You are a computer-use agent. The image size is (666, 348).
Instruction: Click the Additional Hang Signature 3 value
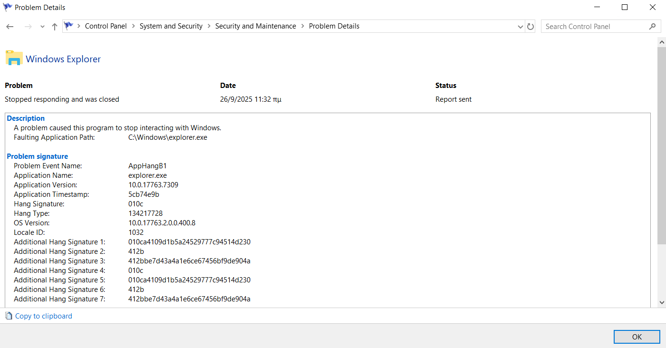click(189, 261)
